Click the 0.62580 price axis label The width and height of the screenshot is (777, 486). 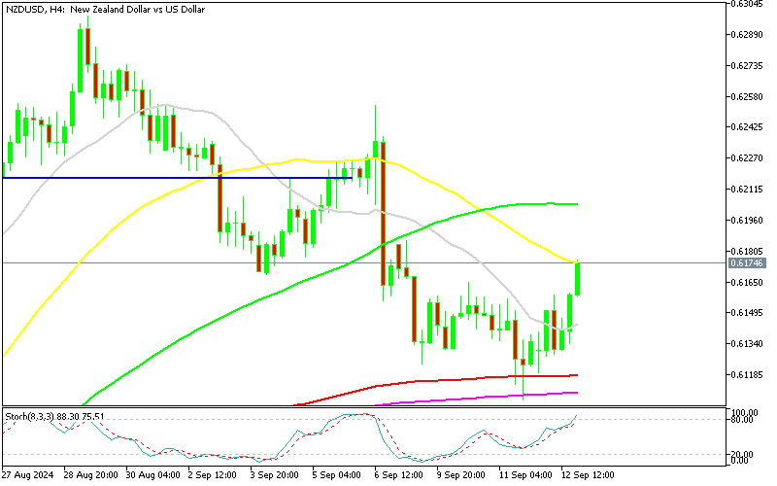(746, 96)
